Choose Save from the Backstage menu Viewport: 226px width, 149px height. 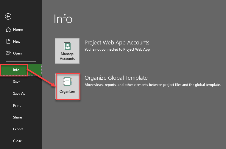[x=17, y=82]
